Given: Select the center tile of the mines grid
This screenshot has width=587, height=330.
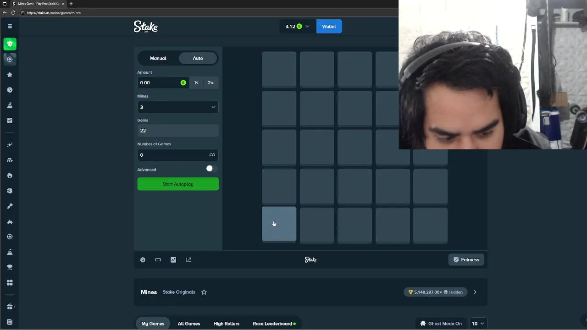Looking at the screenshot, I should pyautogui.click(x=354, y=147).
